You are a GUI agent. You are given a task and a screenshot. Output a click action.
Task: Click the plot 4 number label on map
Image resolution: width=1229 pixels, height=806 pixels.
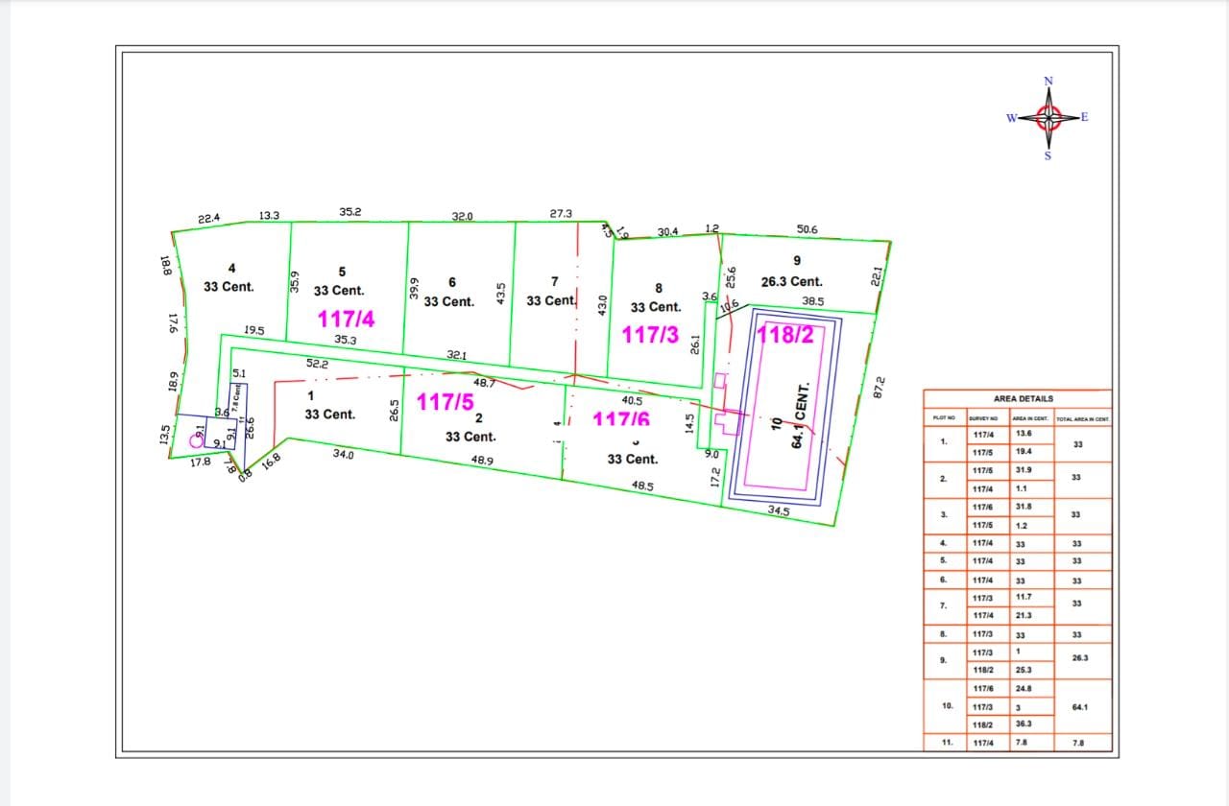coord(231,268)
